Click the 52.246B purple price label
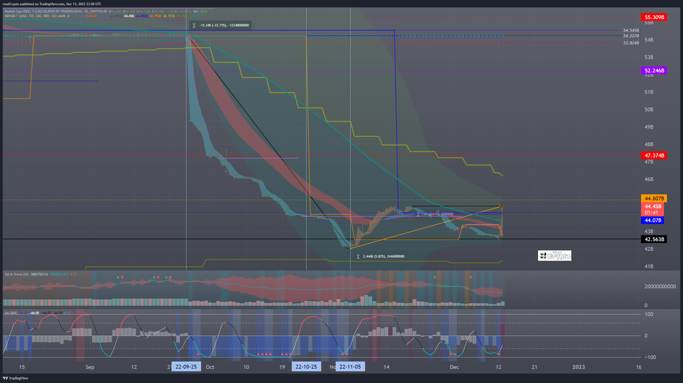 pos(654,71)
